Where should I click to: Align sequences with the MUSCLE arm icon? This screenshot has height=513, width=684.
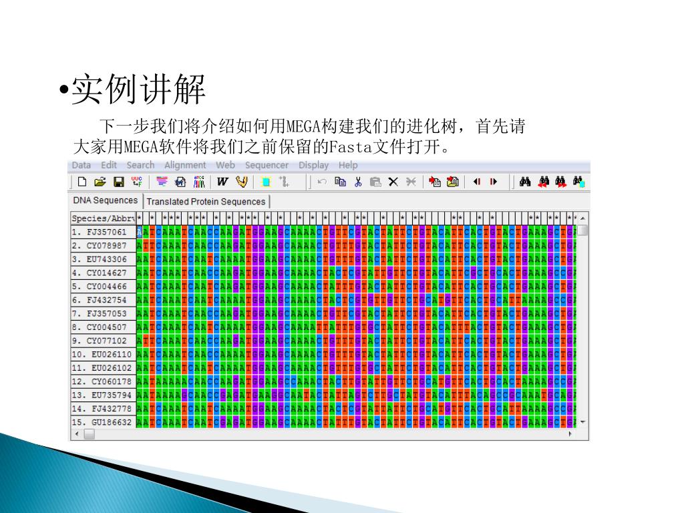(x=242, y=182)
